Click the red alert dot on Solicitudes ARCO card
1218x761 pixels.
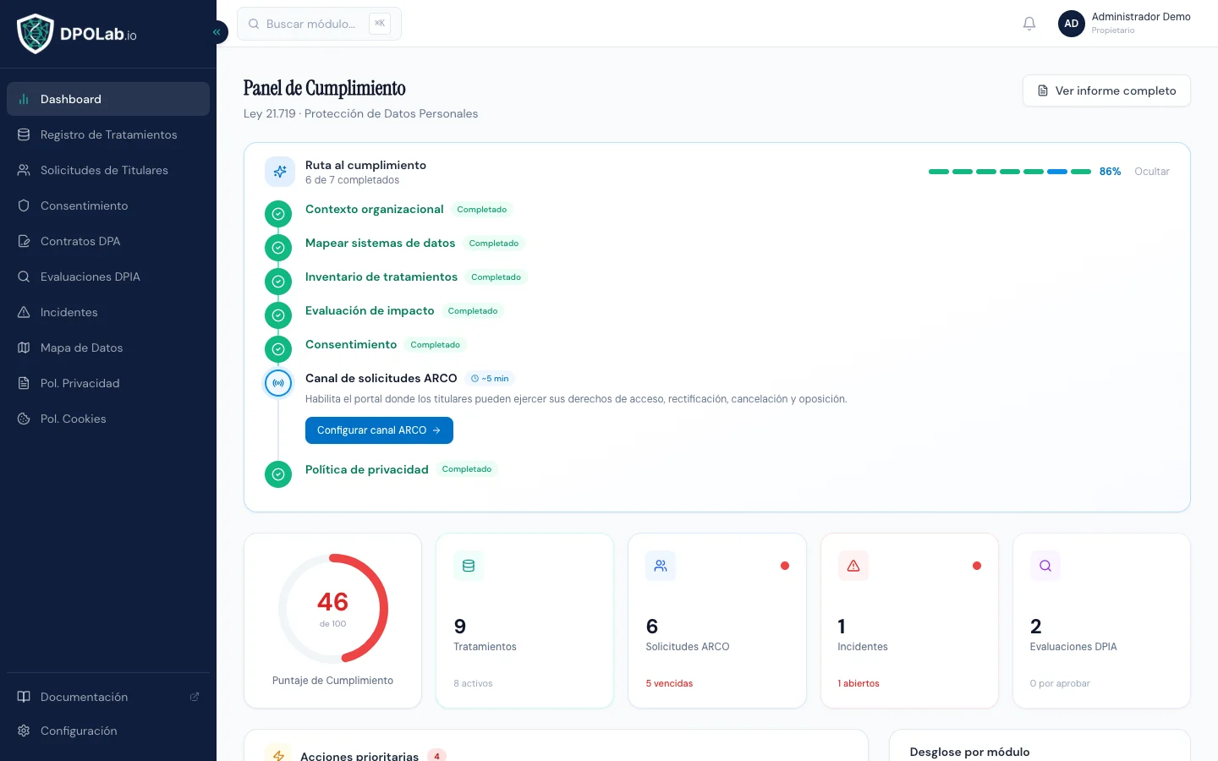785,566
